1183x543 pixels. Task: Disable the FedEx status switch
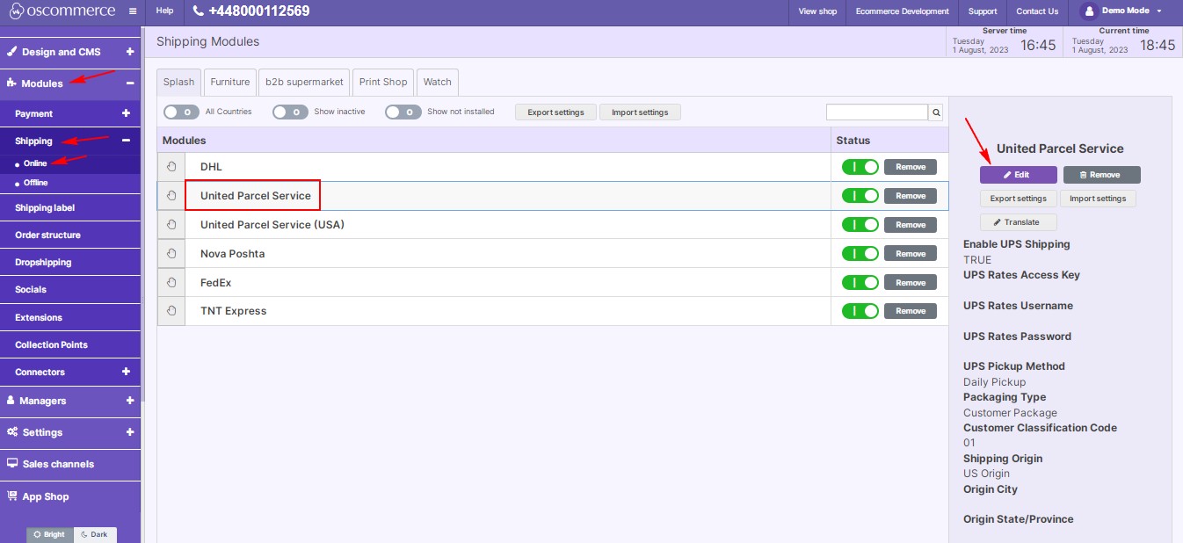click(860, 282)
